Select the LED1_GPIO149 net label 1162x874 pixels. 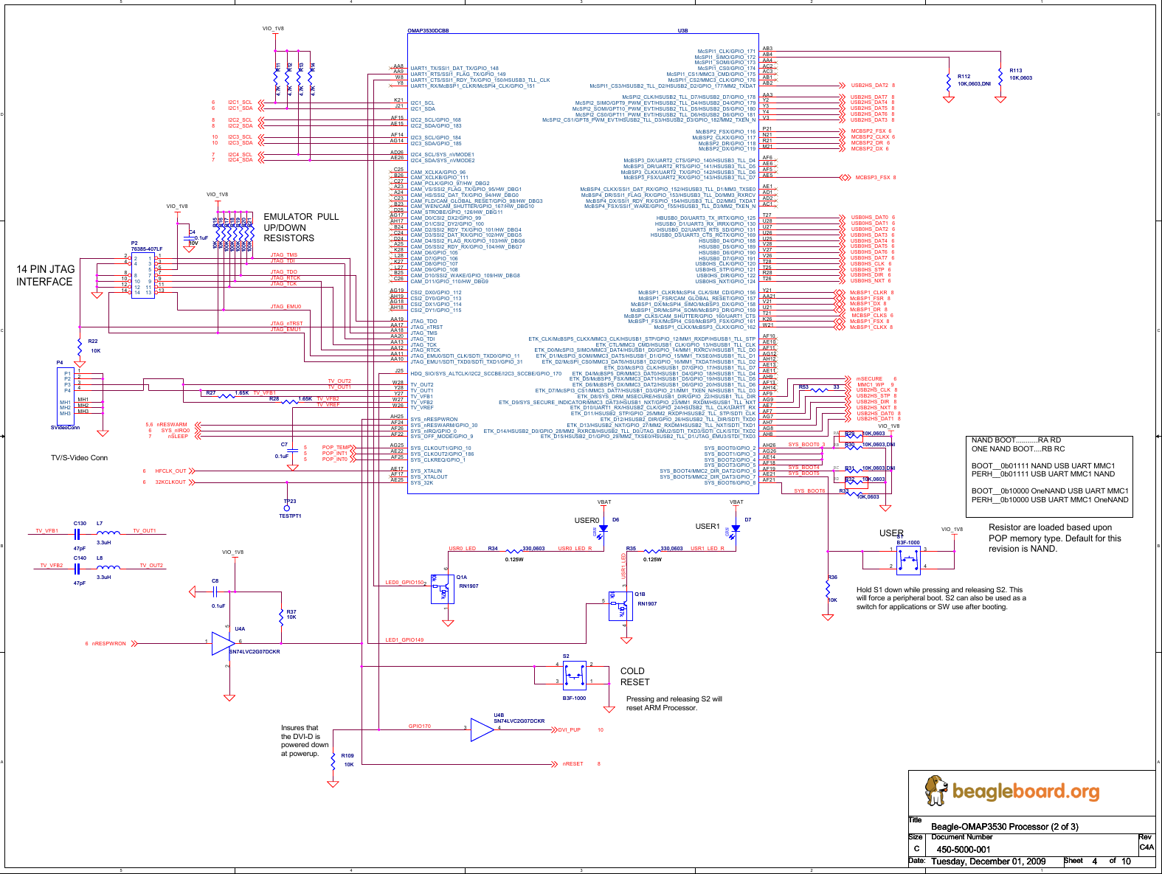pos(404,640)
